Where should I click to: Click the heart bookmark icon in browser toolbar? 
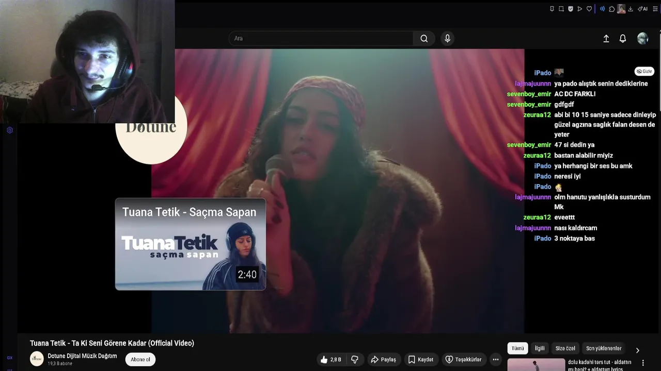coord(589,9)
